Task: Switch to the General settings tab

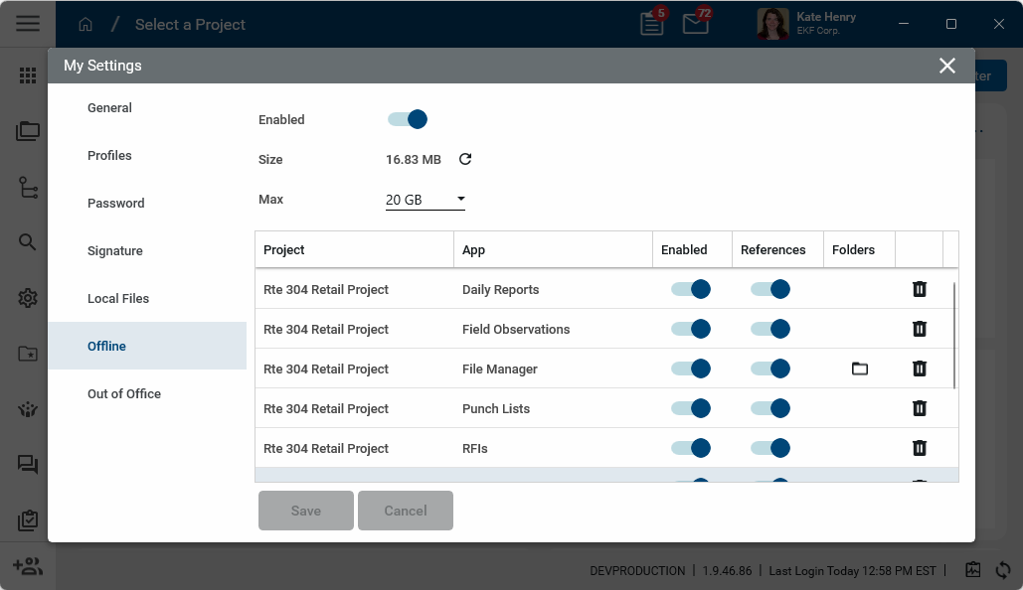Action: point(109,107)
